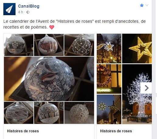The width and height of the screenshot is (157, 139).
Task: Open the pearl lattice ornament thumbnail
Action: coord(79,45)
